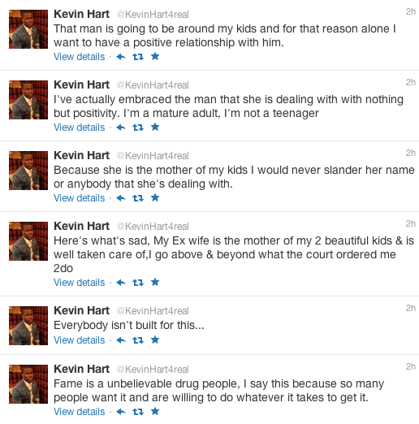This screenshot has width=419, height=424.
Task: Open the 2h timestamp of the 'Ex wife' tweet
Action: [410, 223]
